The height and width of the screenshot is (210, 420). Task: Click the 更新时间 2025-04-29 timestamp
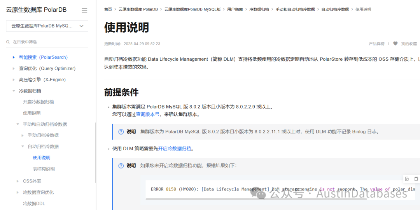(x=132, y=44)
